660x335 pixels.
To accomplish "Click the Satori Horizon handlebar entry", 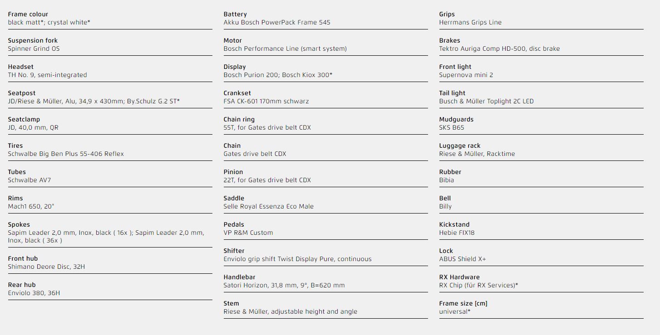I will click(x=284, y=285).
